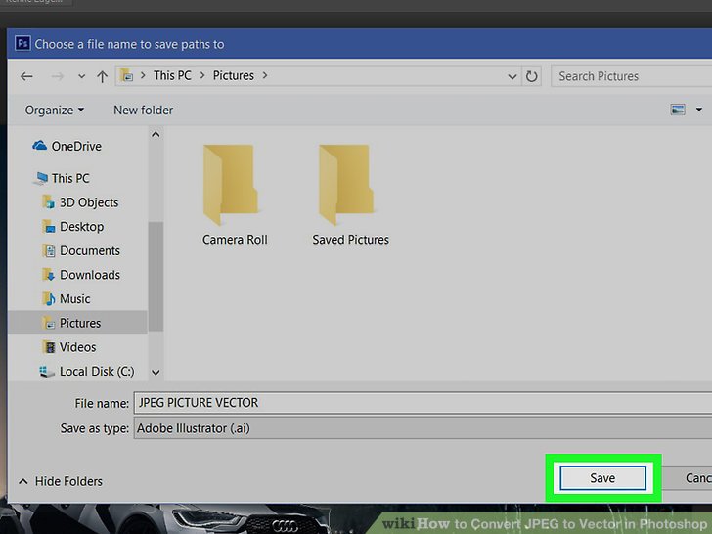Click the Pictures folder icon in sidebar
Image resolution: width=712 pixels, height=534 pixels.
tap(49, 323)
